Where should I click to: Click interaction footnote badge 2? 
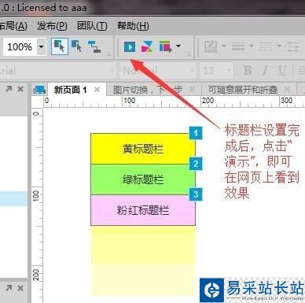tap(196, 164)
